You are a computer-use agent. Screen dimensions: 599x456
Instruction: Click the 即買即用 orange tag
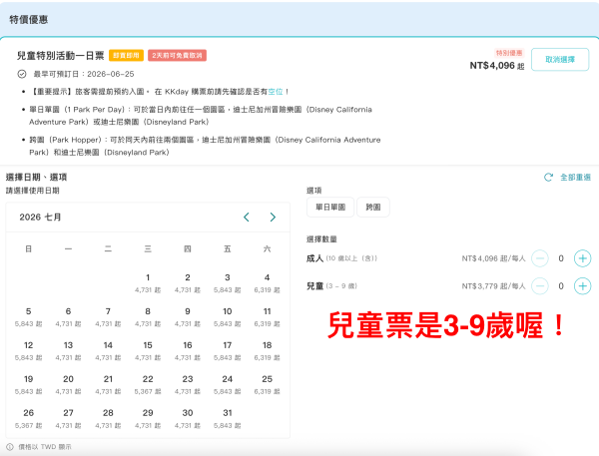pyautogui.click(x=126, y=55)
